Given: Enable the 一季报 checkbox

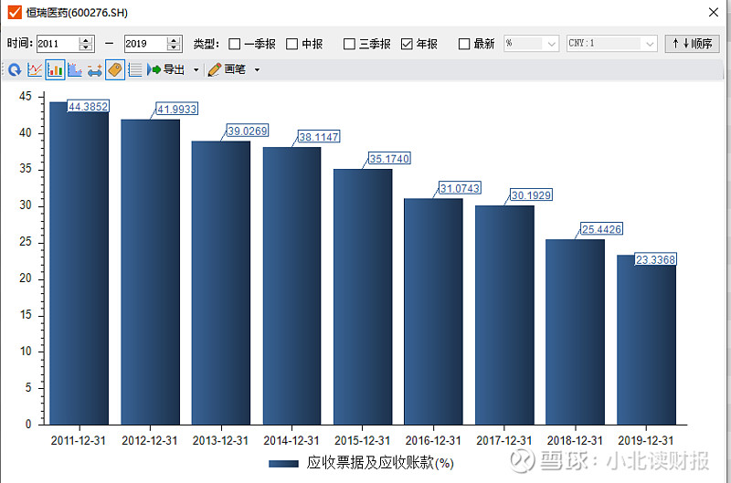Looking at the screenshot, I should [x=235, y=44].
